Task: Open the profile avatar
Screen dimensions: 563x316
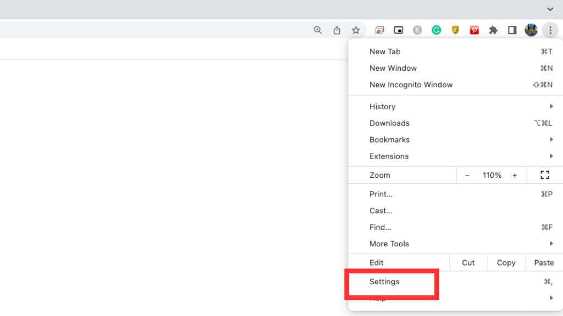Action: pyautogui.click(x=531, y=30)
